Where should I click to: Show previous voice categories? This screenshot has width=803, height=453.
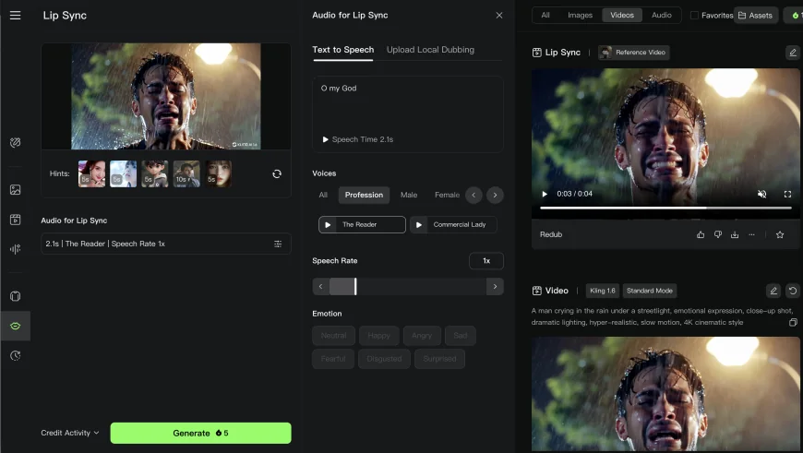click(x=473, y=195)
